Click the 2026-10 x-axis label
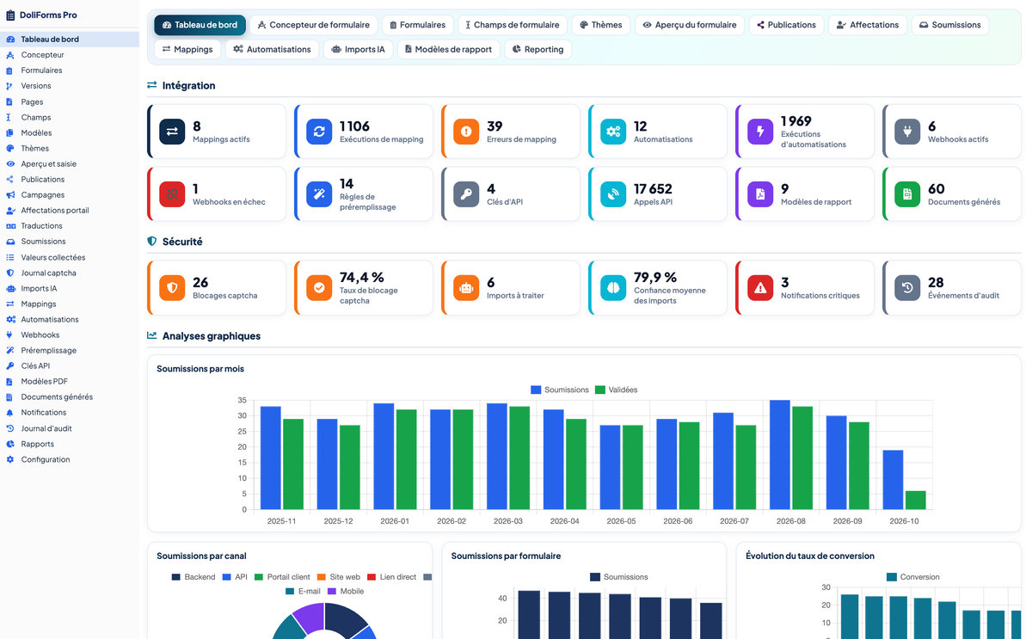The width and height of the screenshot is (1032, 639). [x=905, y=521]
